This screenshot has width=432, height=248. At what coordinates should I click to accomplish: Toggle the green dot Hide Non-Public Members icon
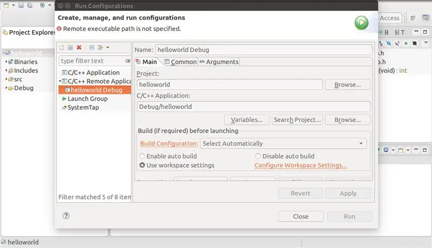coord(406,44)
